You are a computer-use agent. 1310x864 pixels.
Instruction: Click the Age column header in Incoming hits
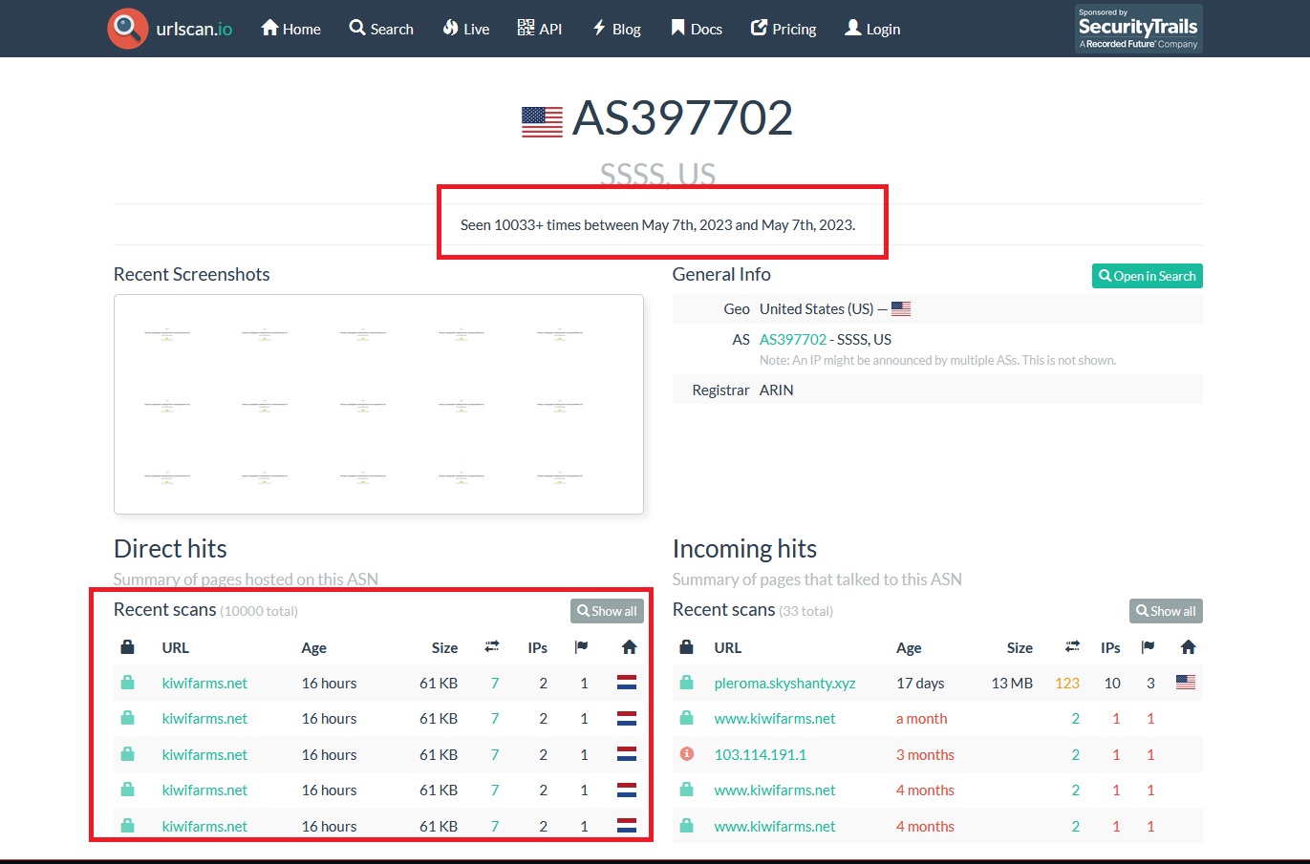[x=909, y=647]
